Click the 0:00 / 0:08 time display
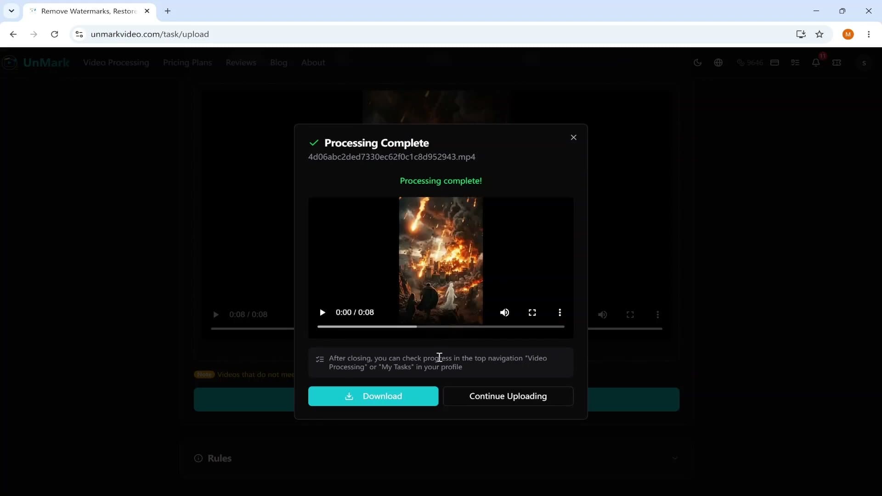Viewport: 882px width, 496px height. (355, 313)
